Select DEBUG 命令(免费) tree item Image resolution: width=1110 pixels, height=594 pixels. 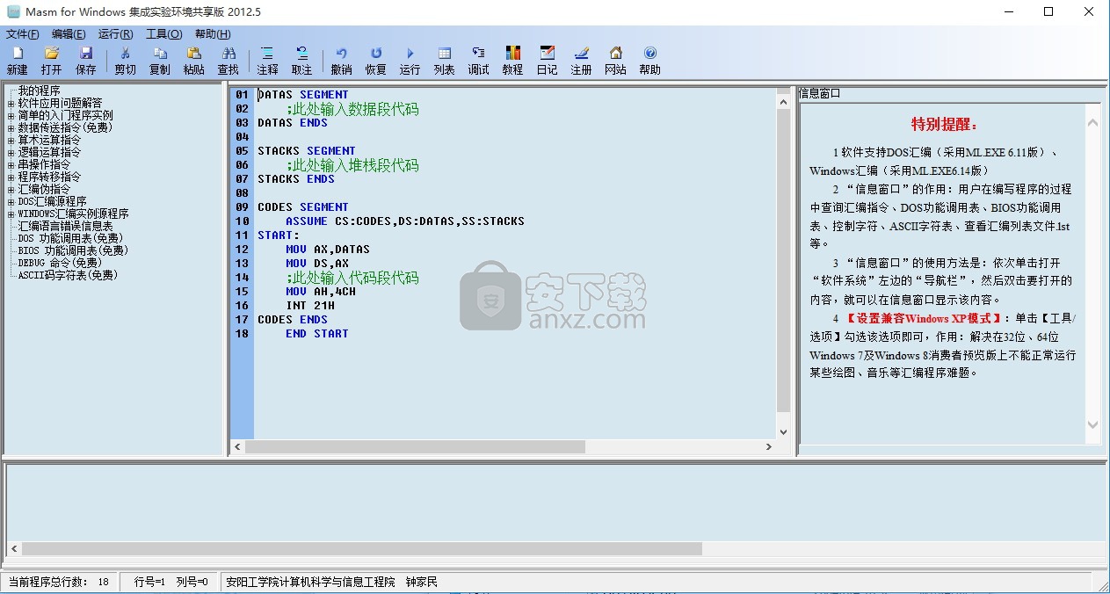(61, 263)
